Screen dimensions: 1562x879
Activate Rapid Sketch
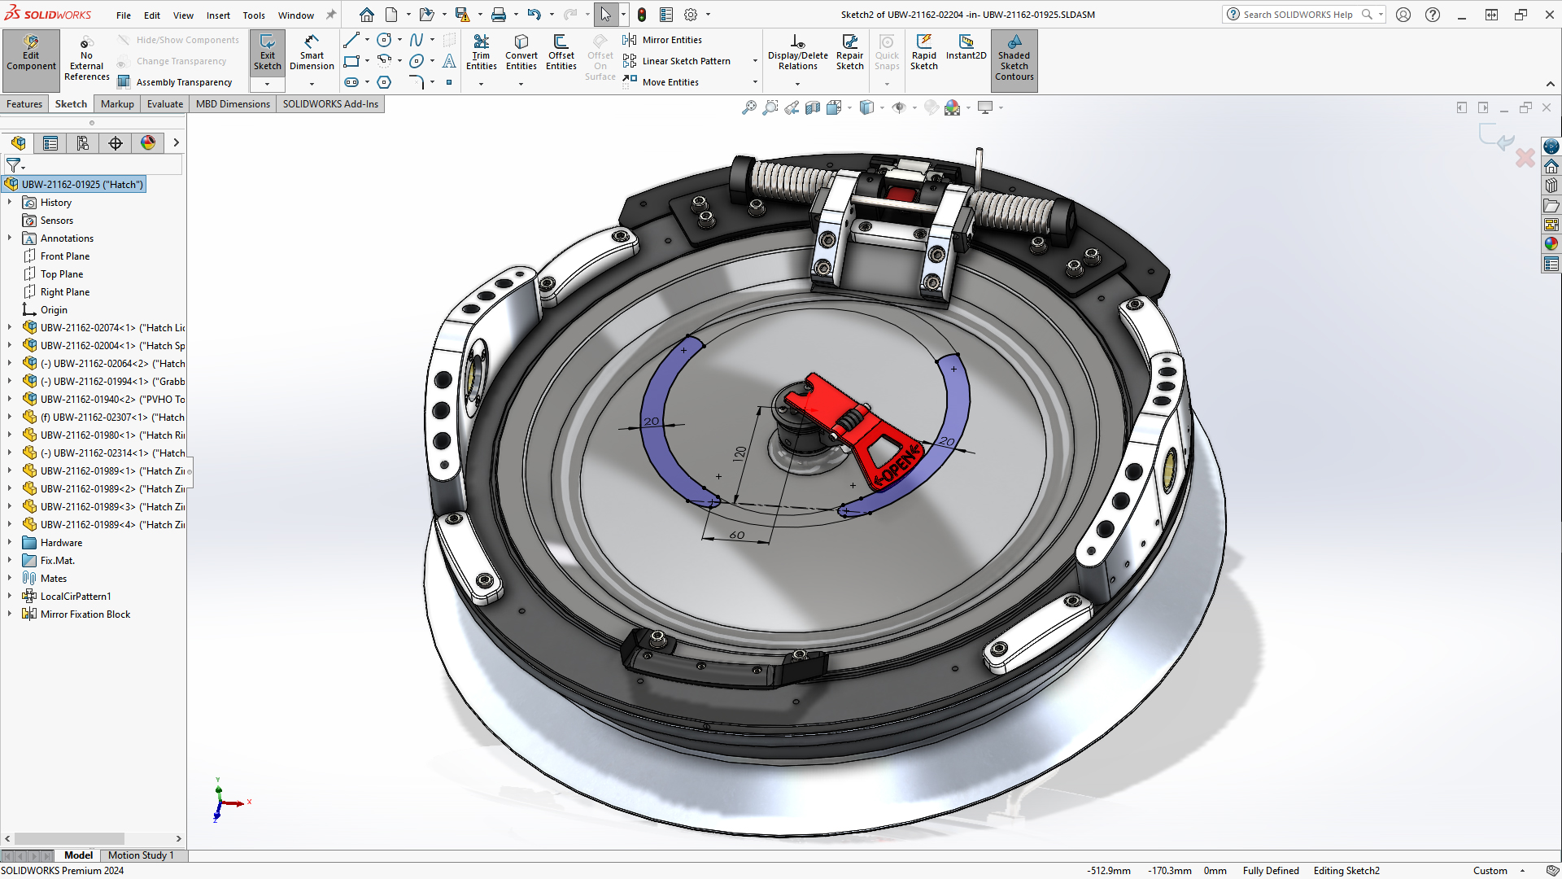tap(923, 54)
